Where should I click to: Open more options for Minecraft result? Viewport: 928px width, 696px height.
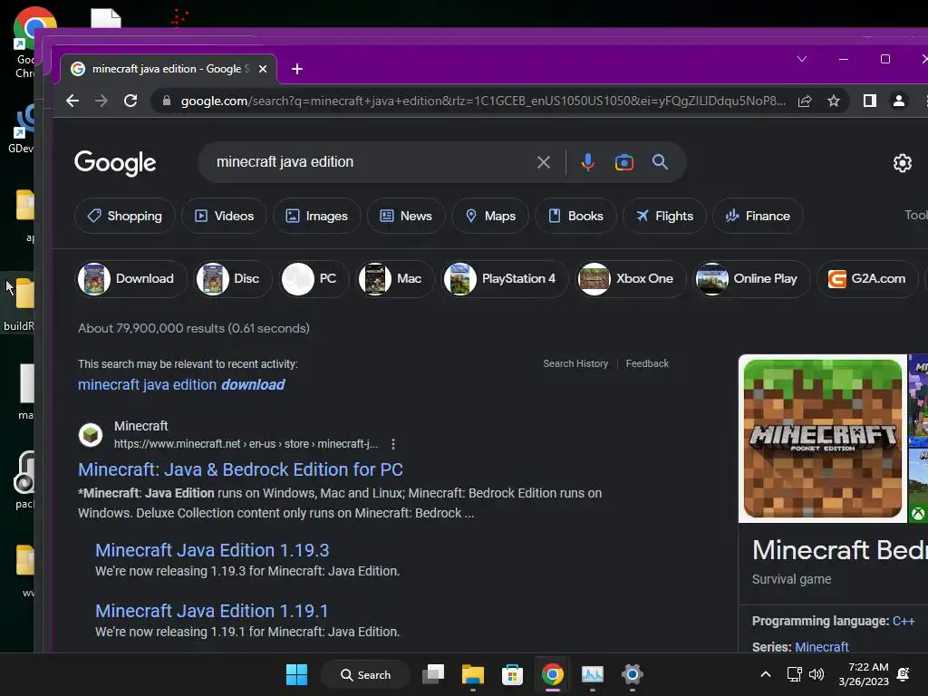tap(393, 444)
